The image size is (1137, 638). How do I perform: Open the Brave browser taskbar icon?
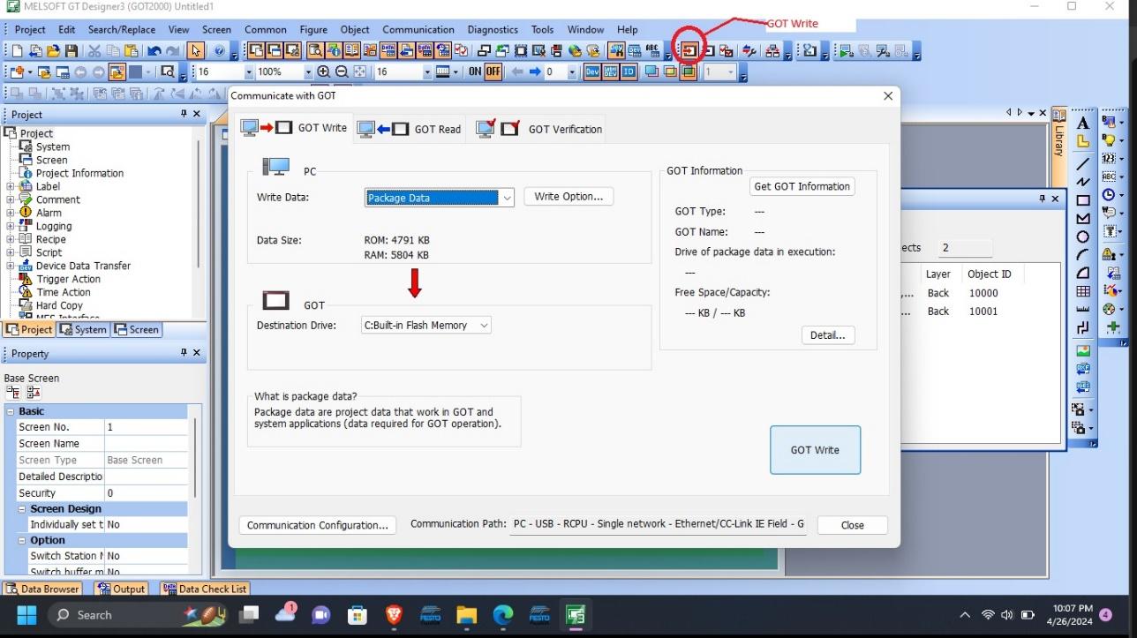click(x=394, y=615)
